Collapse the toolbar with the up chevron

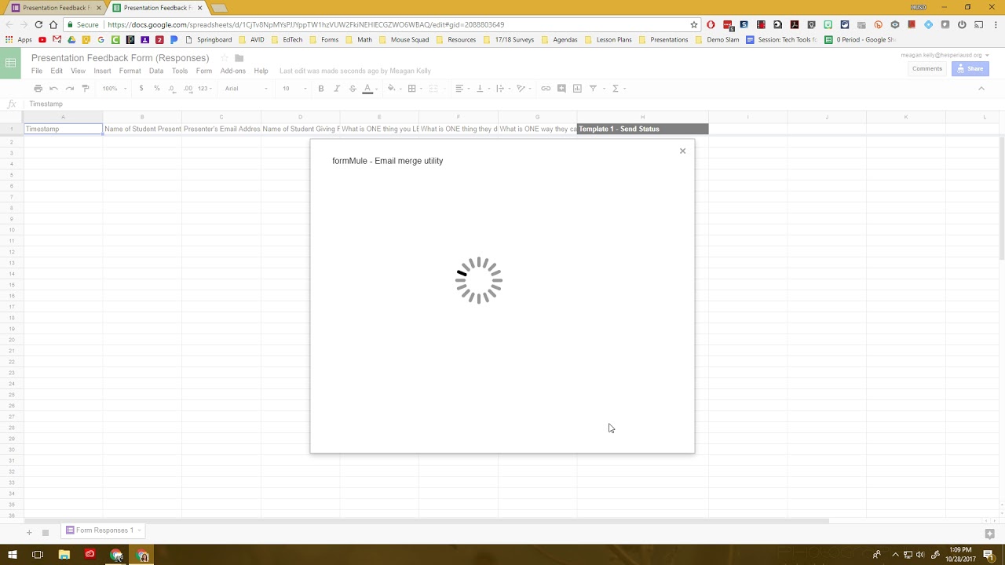click(981, 88)
